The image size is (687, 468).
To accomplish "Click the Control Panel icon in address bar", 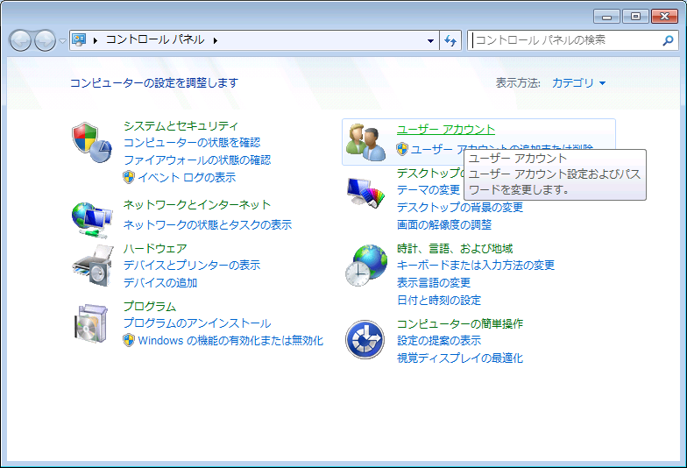I will coord(79,40).
